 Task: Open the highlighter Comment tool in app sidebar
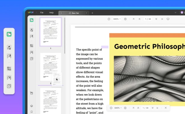[x=32, y=30]
